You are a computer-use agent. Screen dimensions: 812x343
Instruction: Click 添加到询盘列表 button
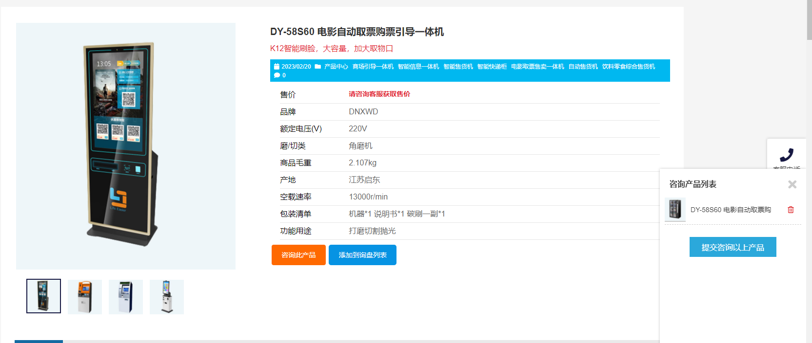[x=362, y=255]
